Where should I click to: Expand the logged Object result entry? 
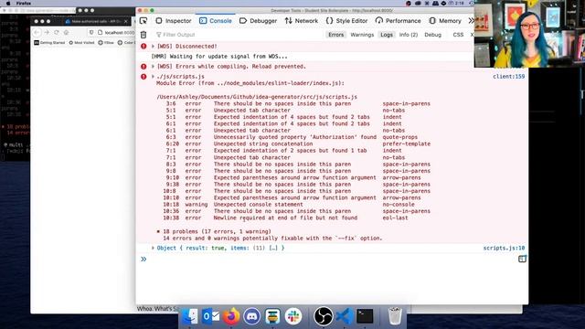tap(153, 248)
